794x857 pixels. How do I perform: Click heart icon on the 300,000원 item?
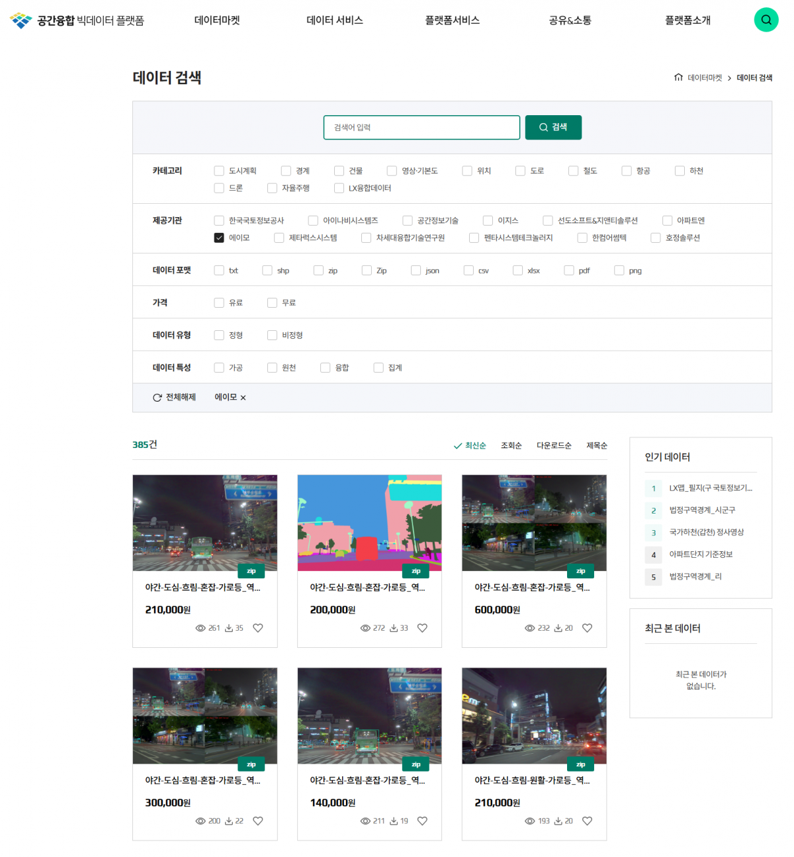pos(258,821)
